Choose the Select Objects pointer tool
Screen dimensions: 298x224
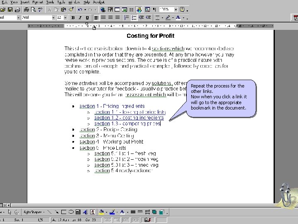[10, 212]
